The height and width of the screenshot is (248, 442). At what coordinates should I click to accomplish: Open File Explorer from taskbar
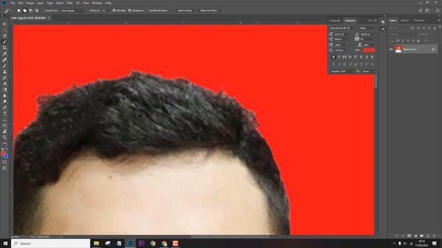97,243
